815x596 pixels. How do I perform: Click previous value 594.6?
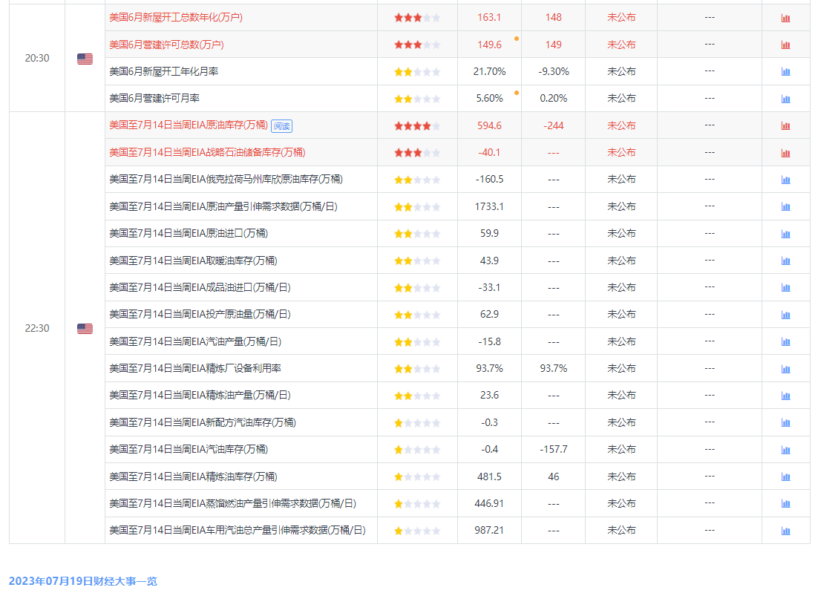pos(489,125)
